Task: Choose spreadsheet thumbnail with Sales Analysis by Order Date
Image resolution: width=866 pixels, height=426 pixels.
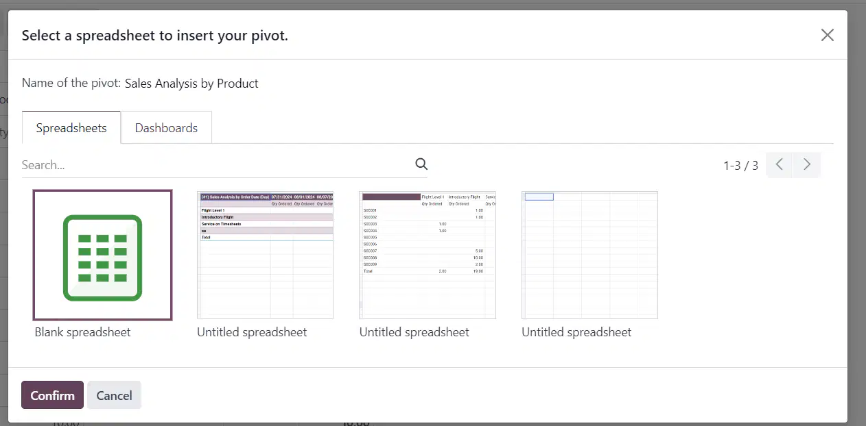Action: coord(265,255)
